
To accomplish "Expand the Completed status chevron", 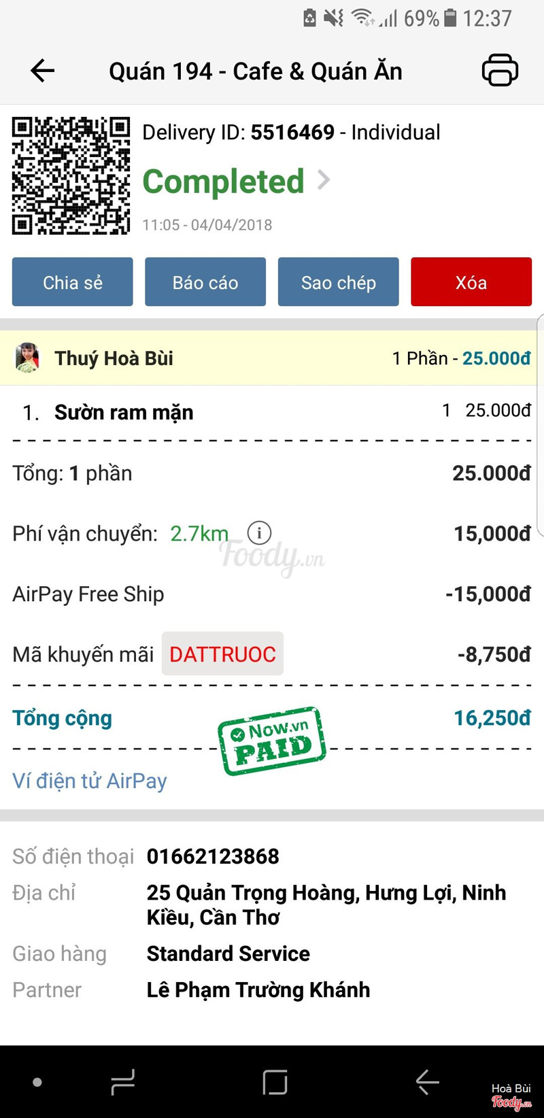I will [324, 180].
